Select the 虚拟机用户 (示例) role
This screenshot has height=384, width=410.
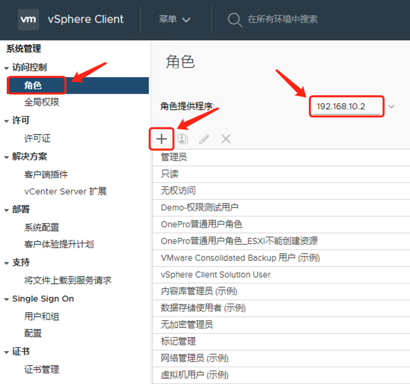pyautogui.click(x=281, y=375)
